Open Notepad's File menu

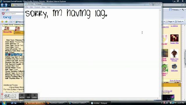click(27, 7)
